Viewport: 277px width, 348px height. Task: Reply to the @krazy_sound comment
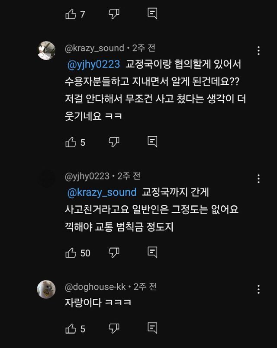coord(152,142)
